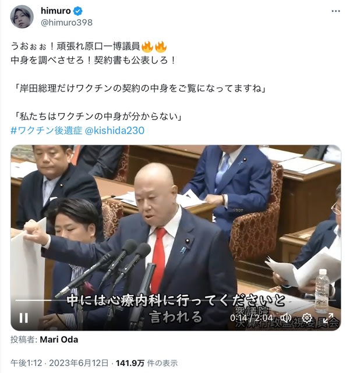Click the 0:14 / 2:04 time indicator
The width and height of the screenshot is (350, 373).
point(252,318)
